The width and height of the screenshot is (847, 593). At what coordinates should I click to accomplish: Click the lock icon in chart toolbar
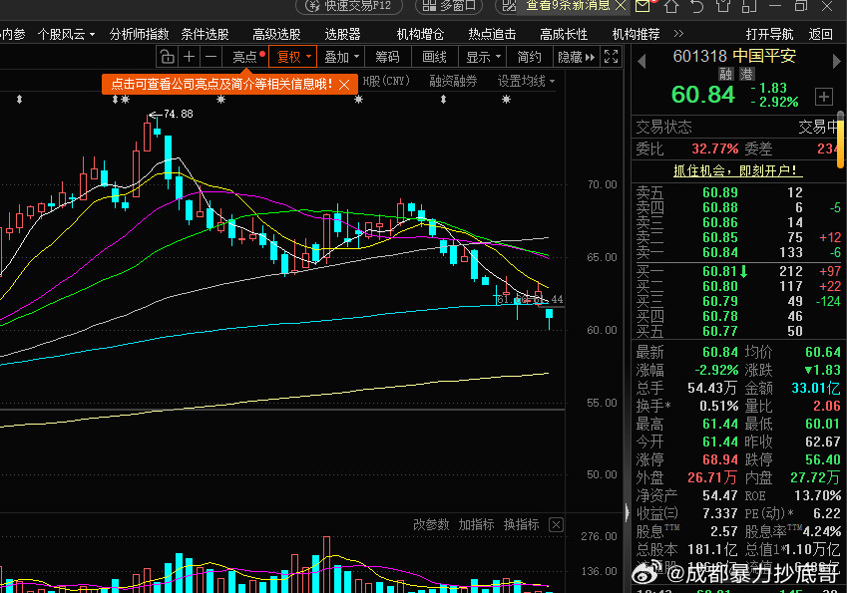click(x=168, y=57)
